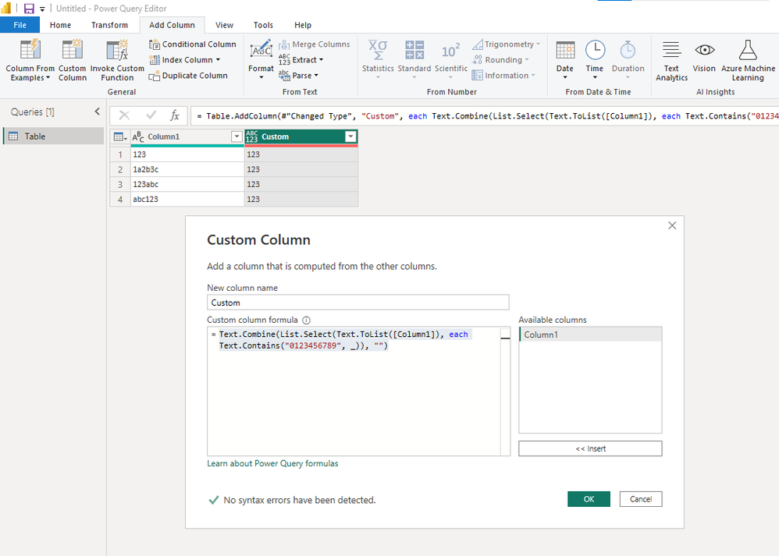
Task: Click Invoke Custom Function icon
Action: tap(117, 50)
